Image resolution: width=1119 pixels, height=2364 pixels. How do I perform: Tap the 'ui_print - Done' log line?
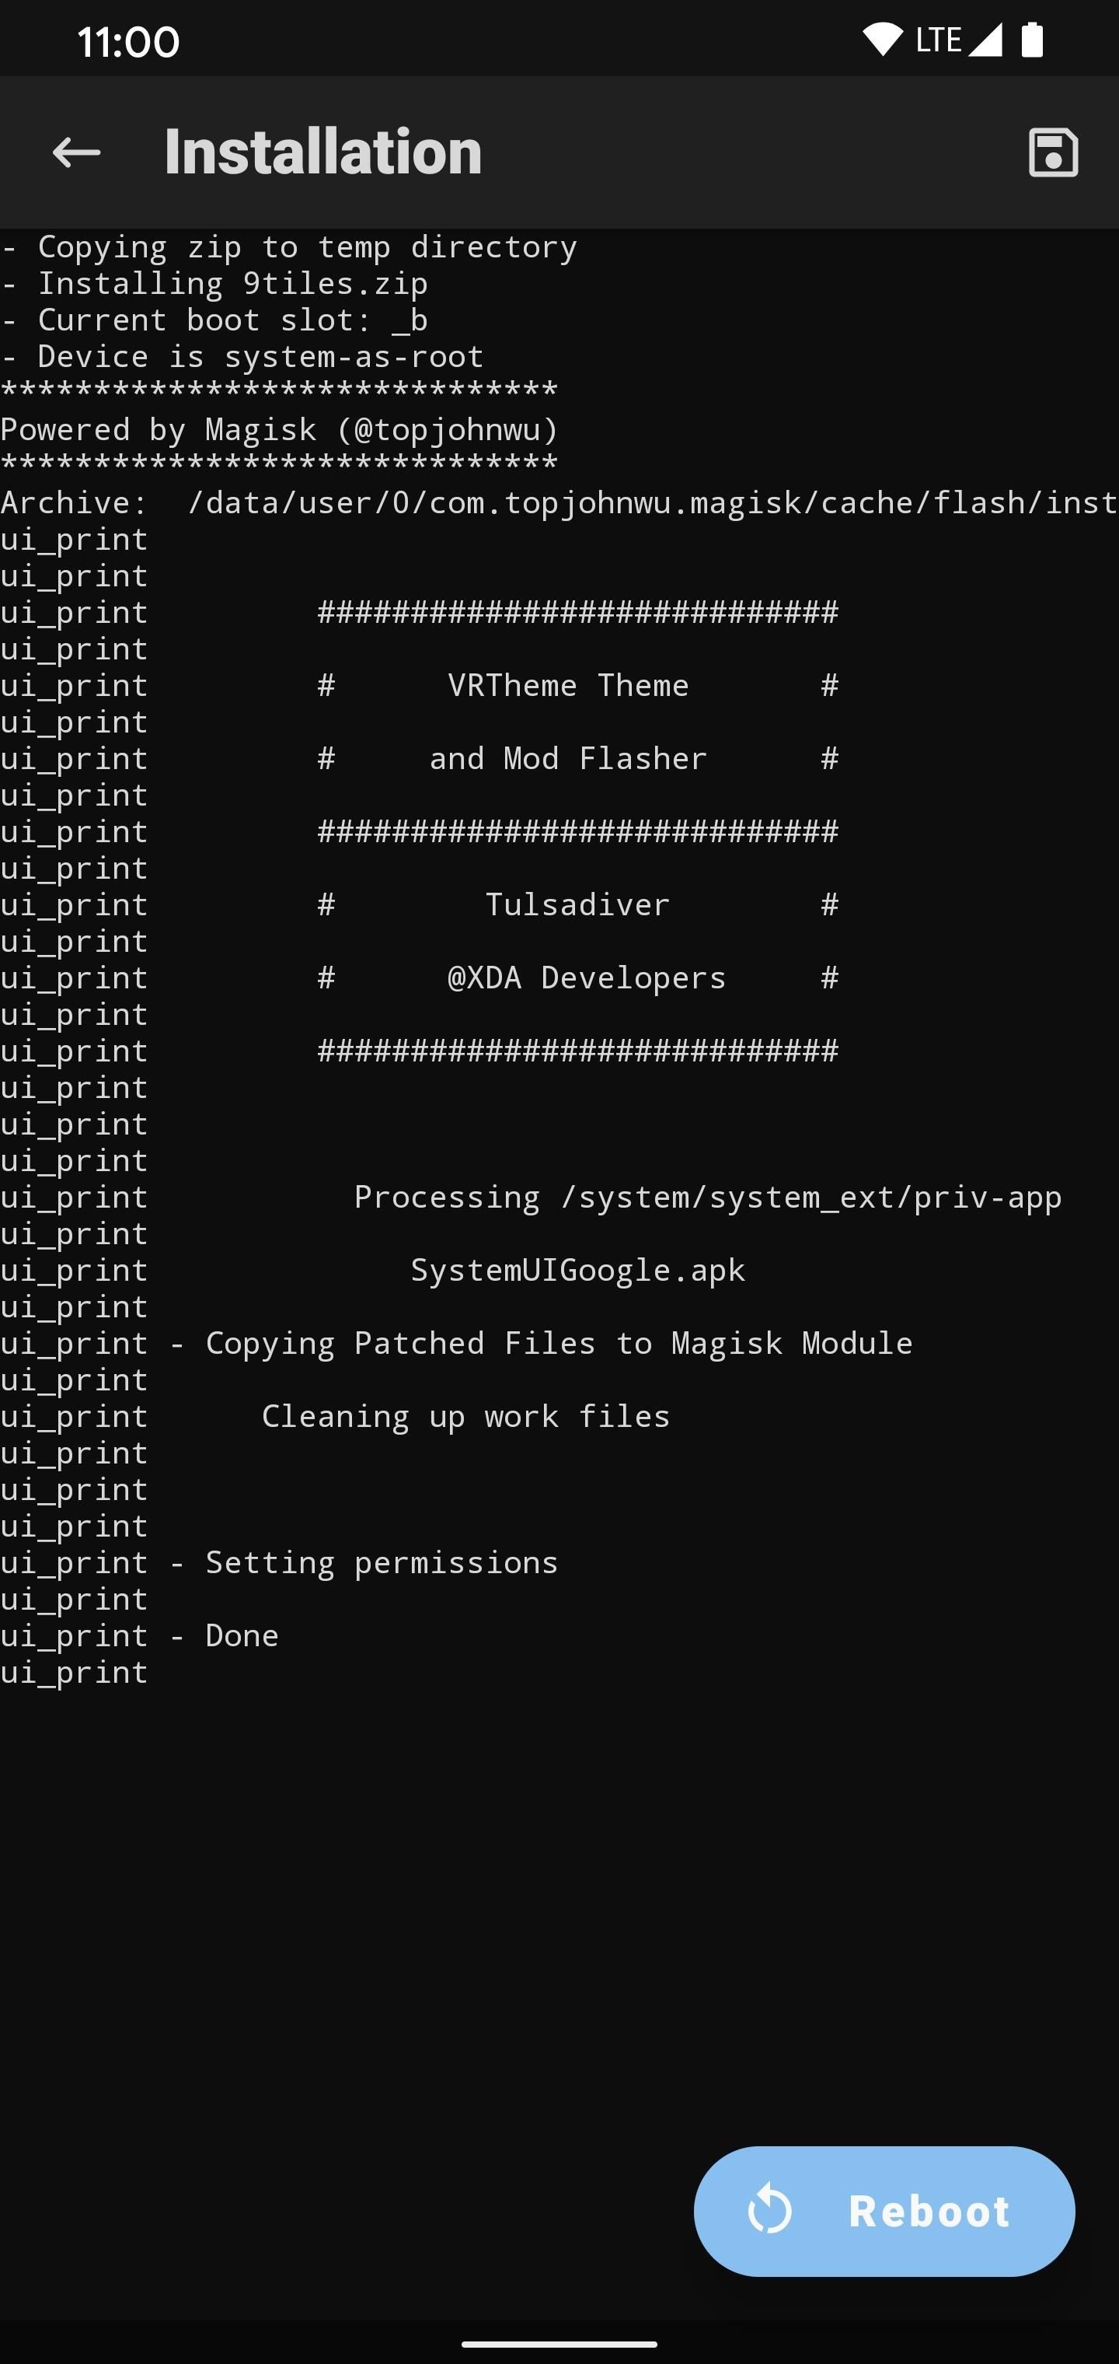tap(139, 1636)
